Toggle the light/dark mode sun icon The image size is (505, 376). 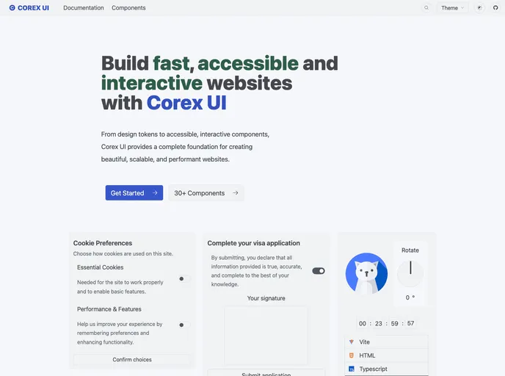tap(479, 8)
